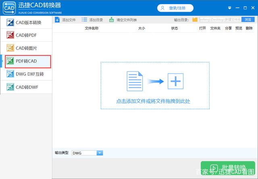This screenshot has width=258, height=179.
Task: Click the Xunjie CAD converter logo icon
Action: coord(9,8)
